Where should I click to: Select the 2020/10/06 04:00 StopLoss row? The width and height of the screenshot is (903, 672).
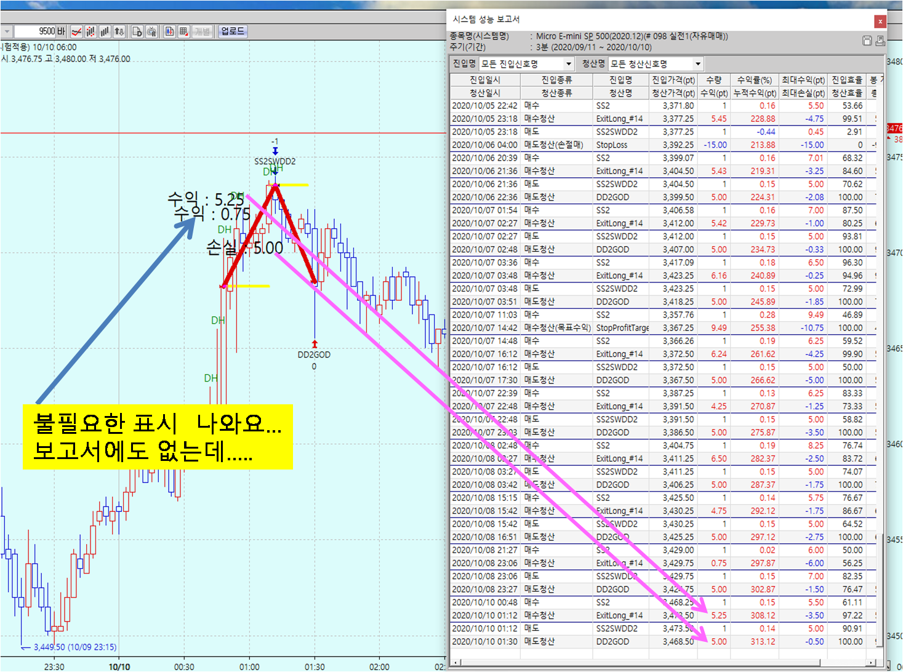pyautogui.click(x=616, y=145)
